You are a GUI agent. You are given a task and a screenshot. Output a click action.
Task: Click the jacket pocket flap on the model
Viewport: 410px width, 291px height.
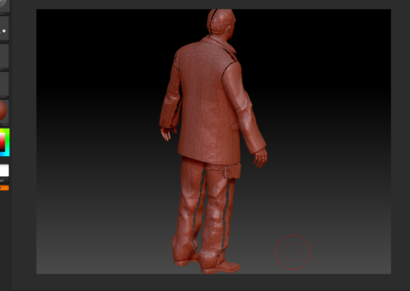pyautogui.click(x=235, y=127)
